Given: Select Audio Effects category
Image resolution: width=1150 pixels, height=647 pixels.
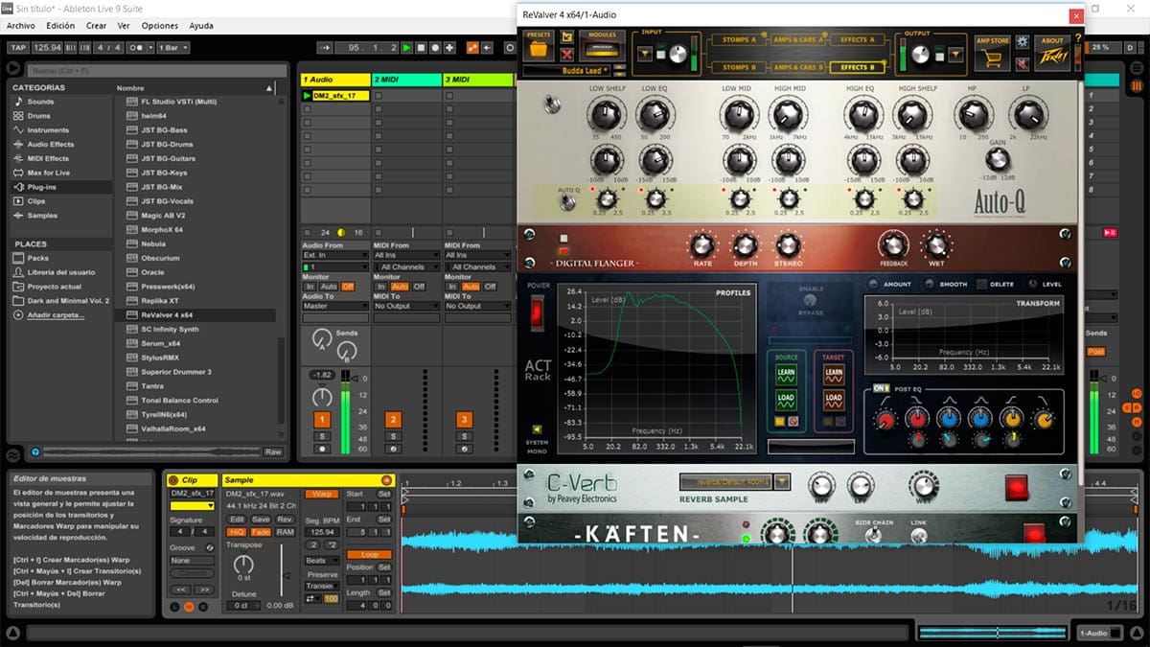Looking at the screenshot, I should coord(50,145).
